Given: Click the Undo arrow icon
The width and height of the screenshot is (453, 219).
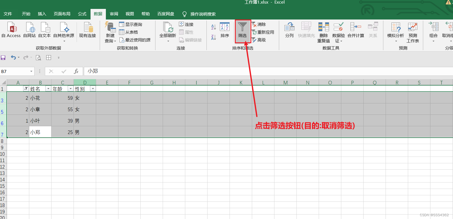Looking at the screenshot, I should 13,57.
